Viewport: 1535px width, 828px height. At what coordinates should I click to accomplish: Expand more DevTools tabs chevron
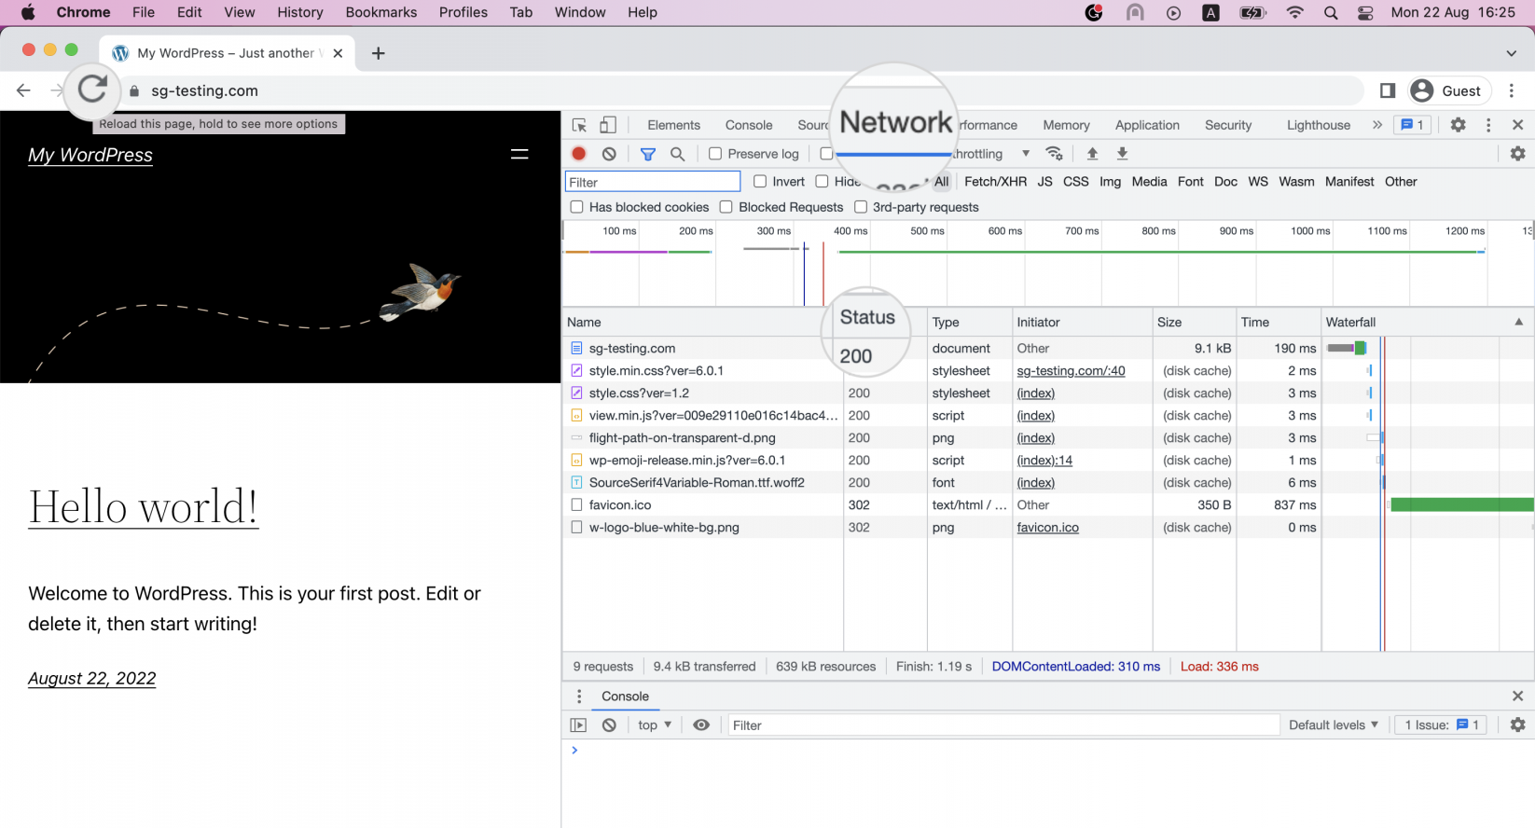click(1377, 125)
